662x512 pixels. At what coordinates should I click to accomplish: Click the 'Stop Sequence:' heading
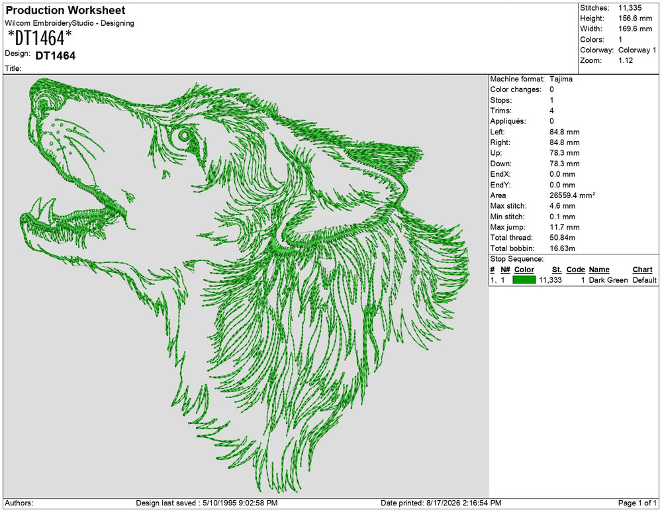[517, 259]
